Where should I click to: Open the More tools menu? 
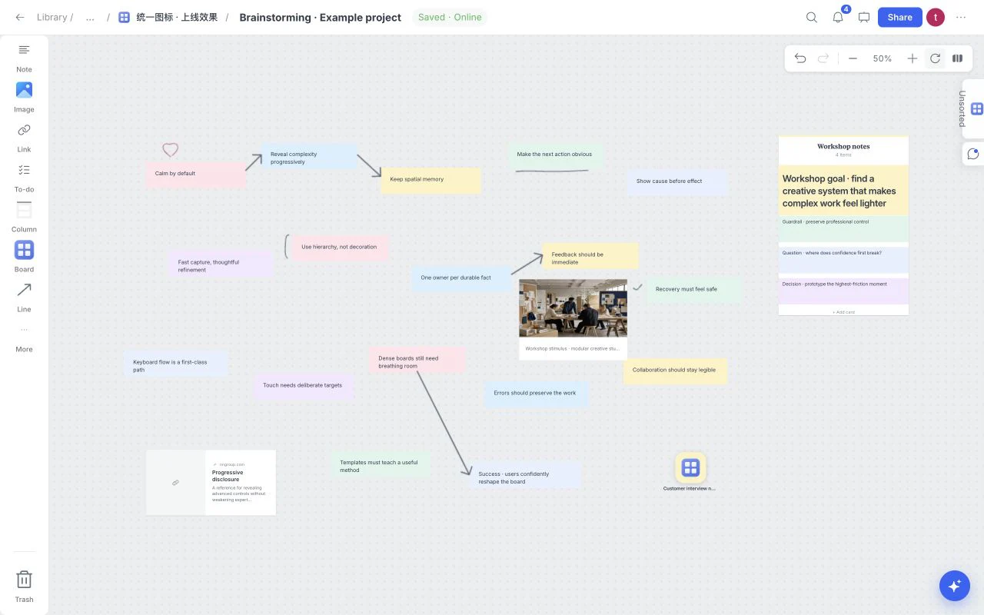pos(24,338)
